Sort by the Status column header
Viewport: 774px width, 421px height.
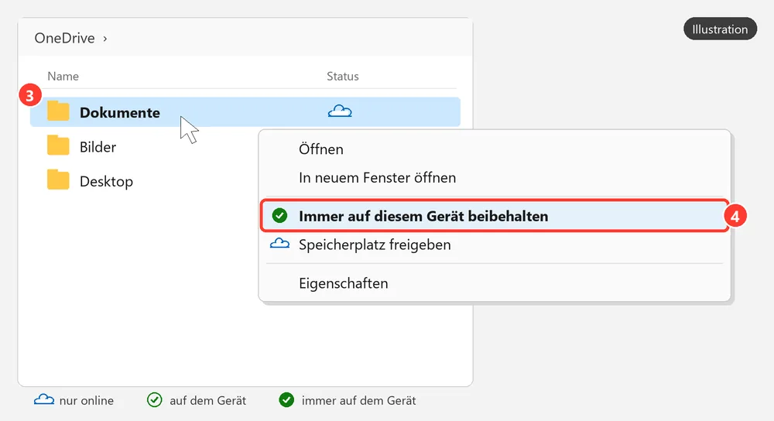(343, 76)
